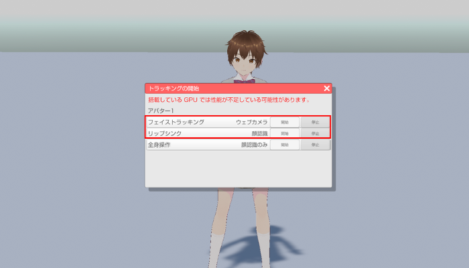The image size is (469, 268).
Task: Click the 顔認識 value in リップシンク row
Action: tap(260, 133)
